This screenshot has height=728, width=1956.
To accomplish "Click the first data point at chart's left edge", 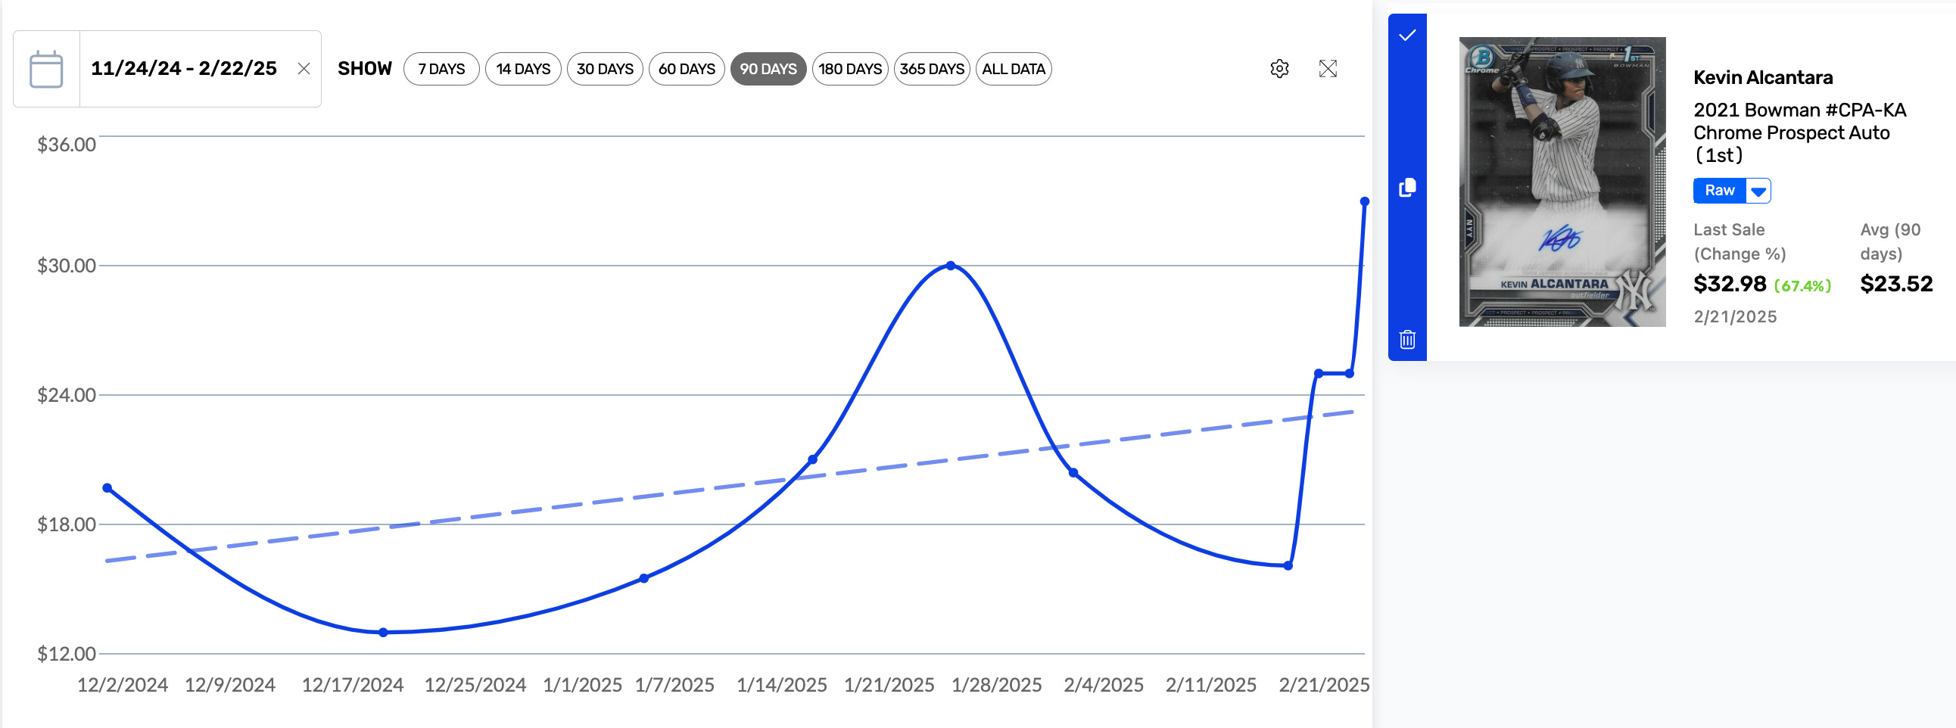I will (107, 488).
